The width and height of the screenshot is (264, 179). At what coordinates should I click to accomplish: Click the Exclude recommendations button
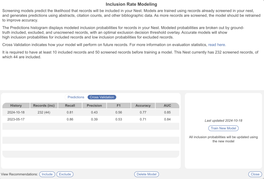tap(65, 174)
